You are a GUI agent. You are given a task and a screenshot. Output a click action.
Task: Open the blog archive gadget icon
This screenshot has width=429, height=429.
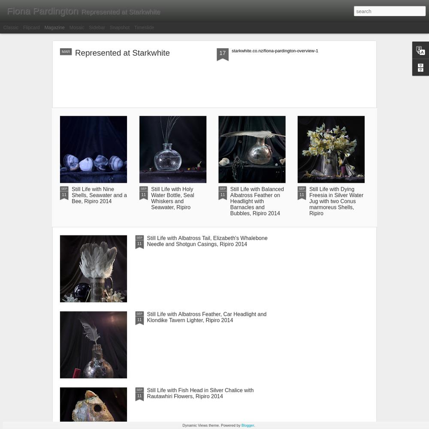420,67
